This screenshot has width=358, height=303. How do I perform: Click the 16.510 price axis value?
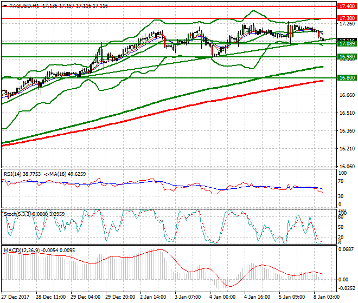(x=347, y=113)
